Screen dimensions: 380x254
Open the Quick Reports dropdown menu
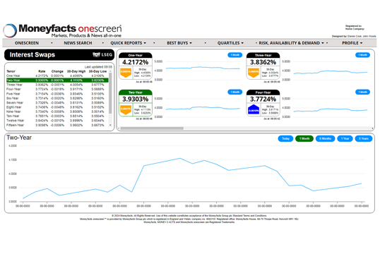tap(129, 43)
